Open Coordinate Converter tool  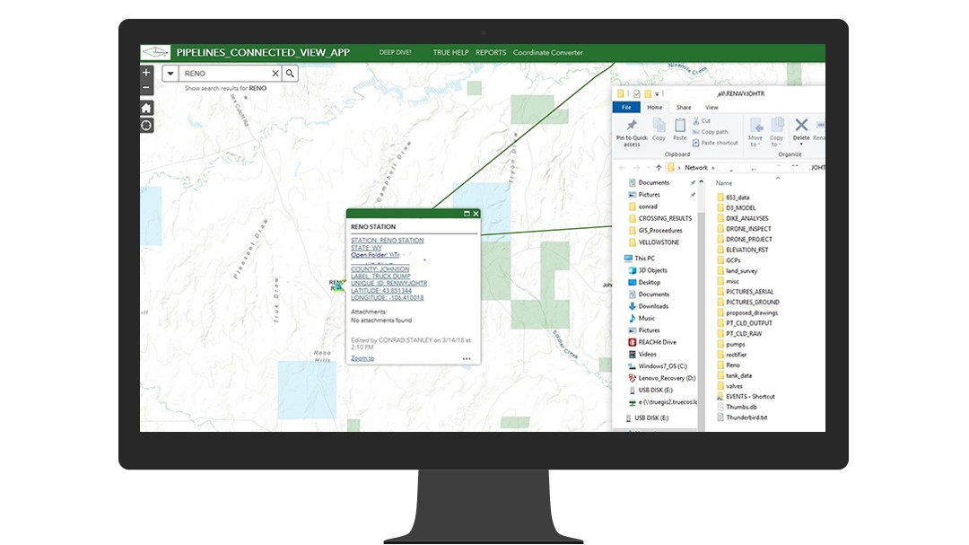(x=548, y=53)
